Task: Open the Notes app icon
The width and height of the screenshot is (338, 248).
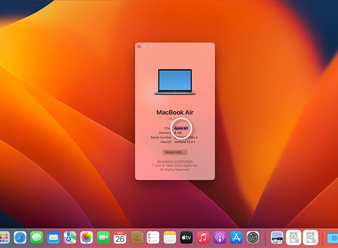Action: [169, 238]
